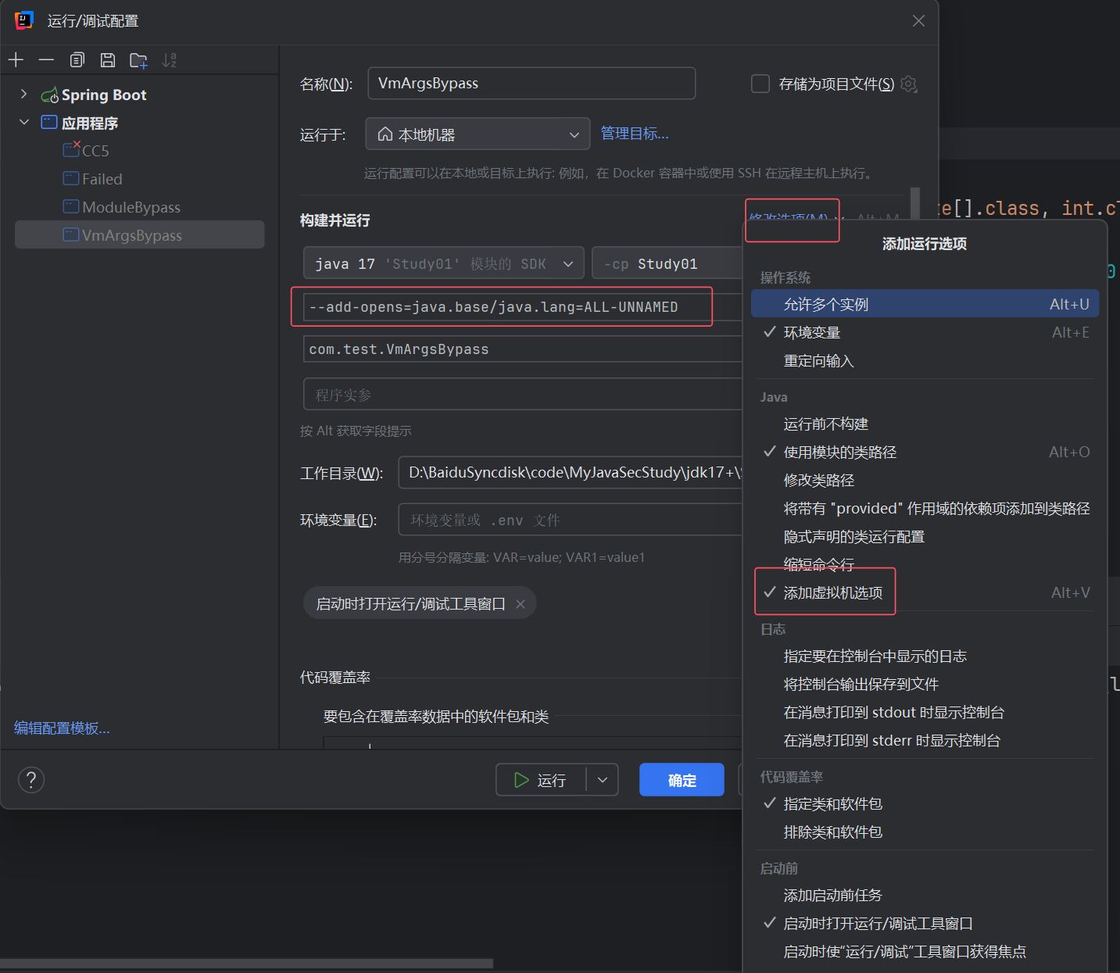The width and height of the screenshot is (1120, 973).
Task: Click the add new configuration plus icon
Action: (16, 60)
